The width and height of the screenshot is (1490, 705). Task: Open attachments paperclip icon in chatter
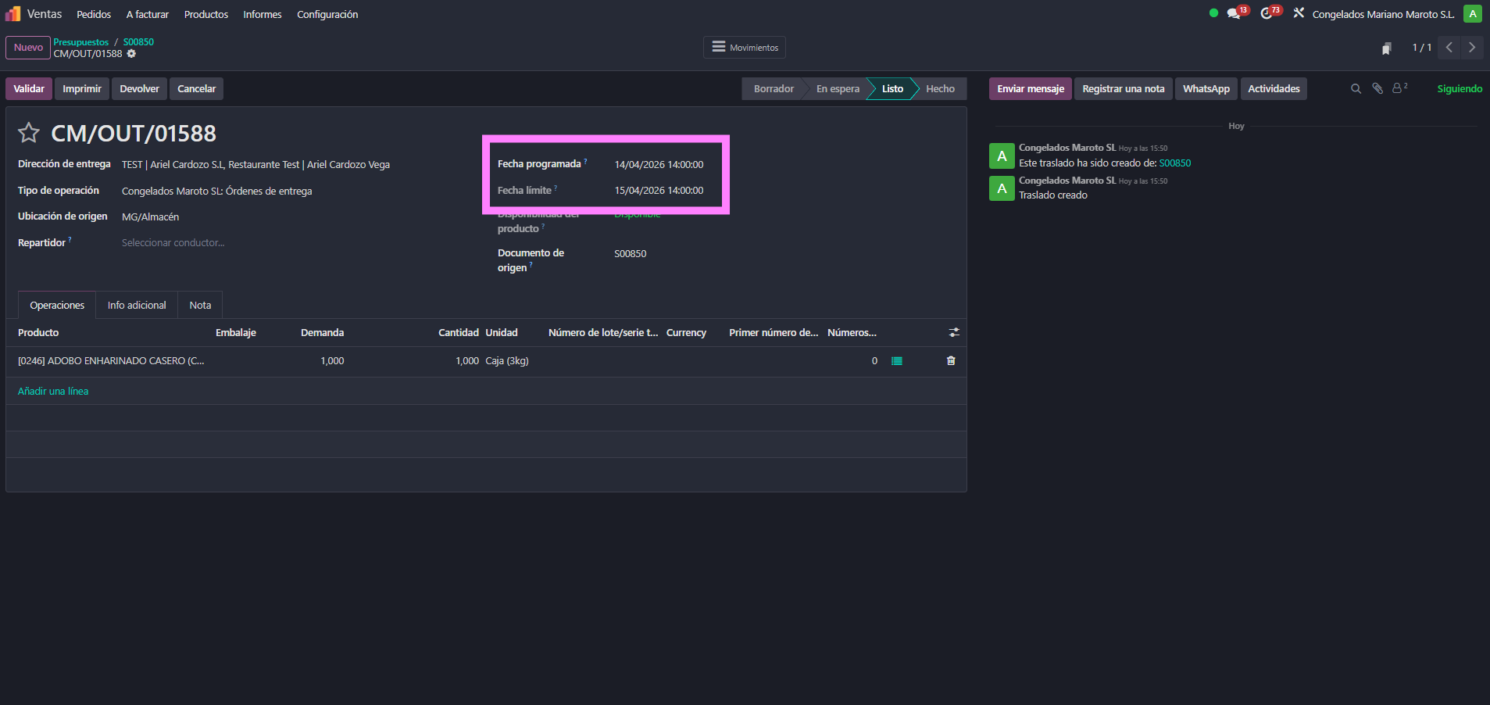pos(1377,89)
